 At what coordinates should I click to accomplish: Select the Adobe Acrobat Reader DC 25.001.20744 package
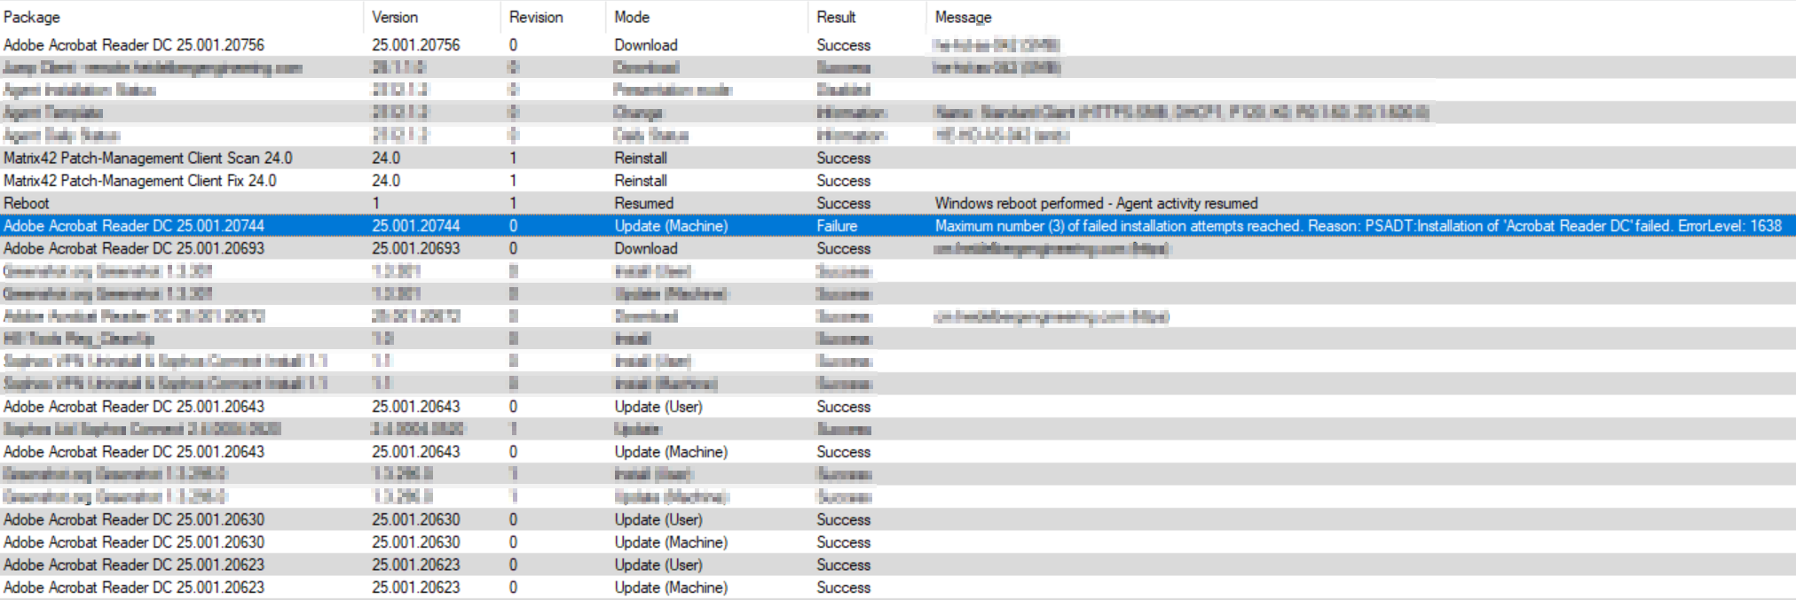coord(134,226)
